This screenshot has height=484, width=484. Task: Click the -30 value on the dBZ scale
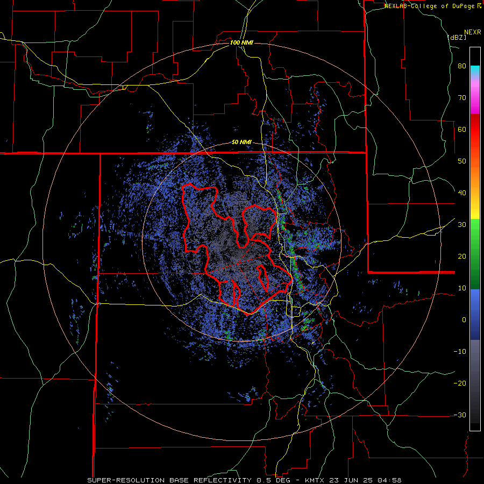460,415
